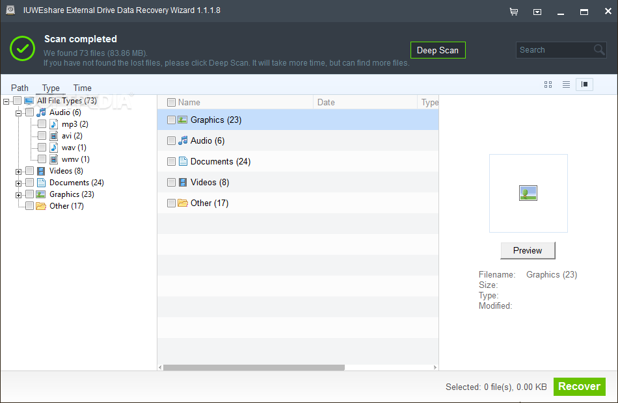This screenshot has width=618, height=403.
Task: Click the scrollbar right arrow
Action: pos(435,367)
